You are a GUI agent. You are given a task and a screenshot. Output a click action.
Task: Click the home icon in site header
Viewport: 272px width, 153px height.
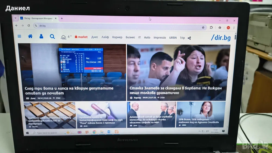point(30,36)
